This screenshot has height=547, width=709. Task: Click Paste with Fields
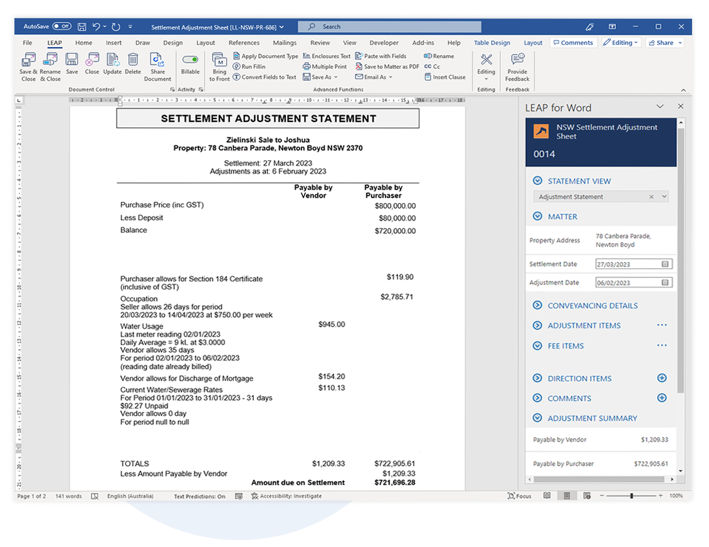pos(381,56)
